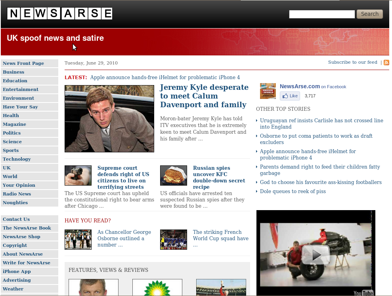Screen dimensions: 392x296
Task: Open NewsArse.com Facebook link
Action: [300, 86]
